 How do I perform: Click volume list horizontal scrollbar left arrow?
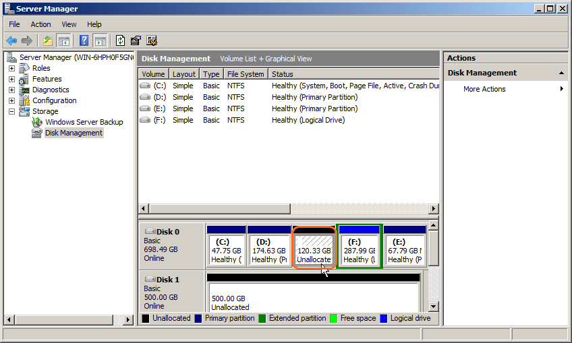click(144, 208)
